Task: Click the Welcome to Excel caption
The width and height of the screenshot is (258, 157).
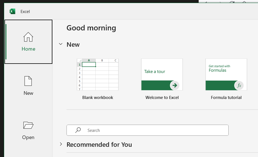Action: (162, 98)
